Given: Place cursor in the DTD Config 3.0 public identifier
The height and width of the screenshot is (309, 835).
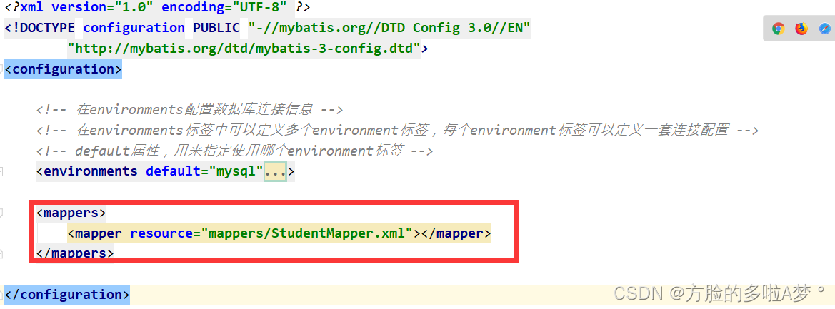Looking at the screenshot, I should 389,28.
